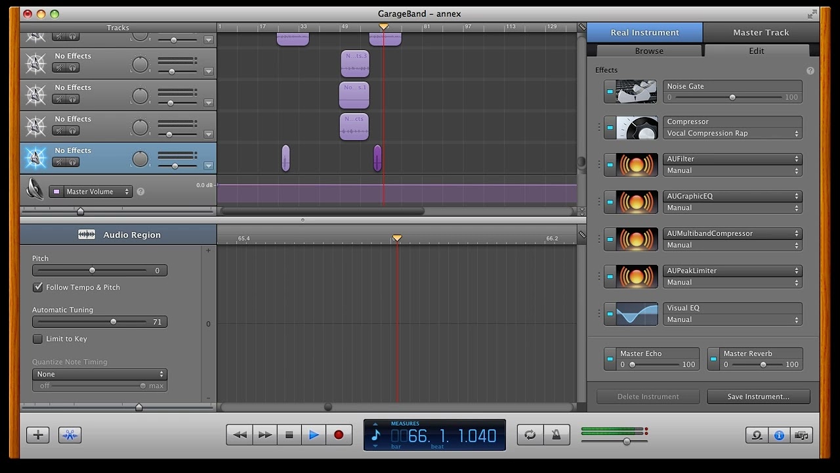Open the Vocal Compression Rap preset menu
This screenshot has width=840, height=473.
[x=732, y=133]
